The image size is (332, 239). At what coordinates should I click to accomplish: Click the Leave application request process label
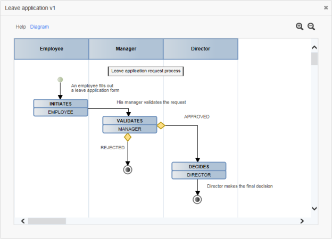point(146,71)
